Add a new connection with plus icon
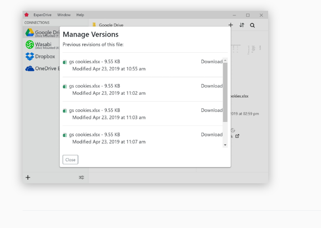This screenshot has height=228, width=321. [x=28, y=177]
